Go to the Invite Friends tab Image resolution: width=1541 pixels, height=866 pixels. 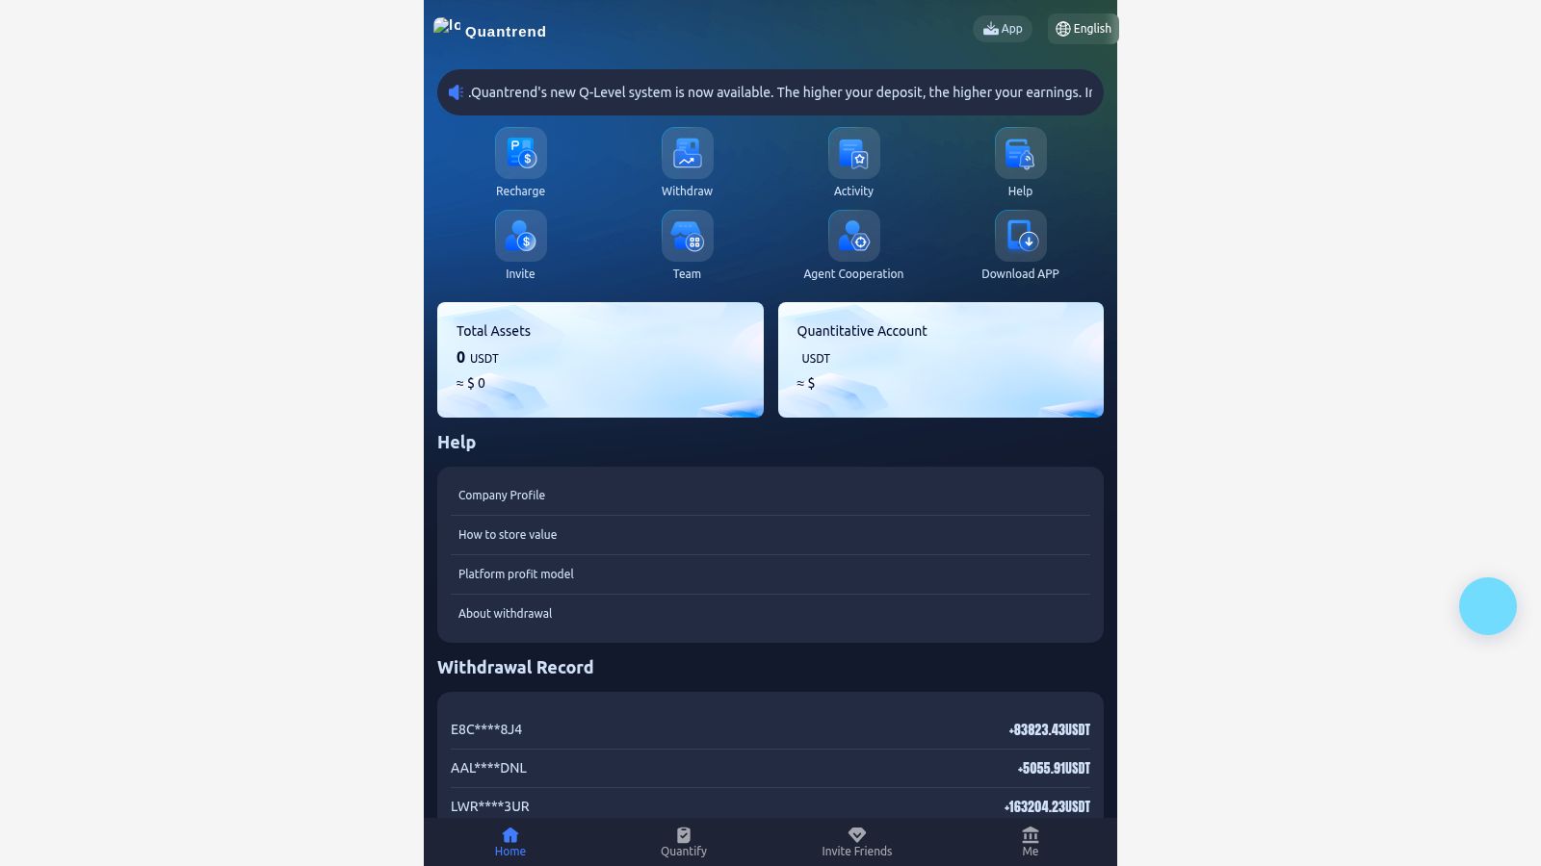856,842
